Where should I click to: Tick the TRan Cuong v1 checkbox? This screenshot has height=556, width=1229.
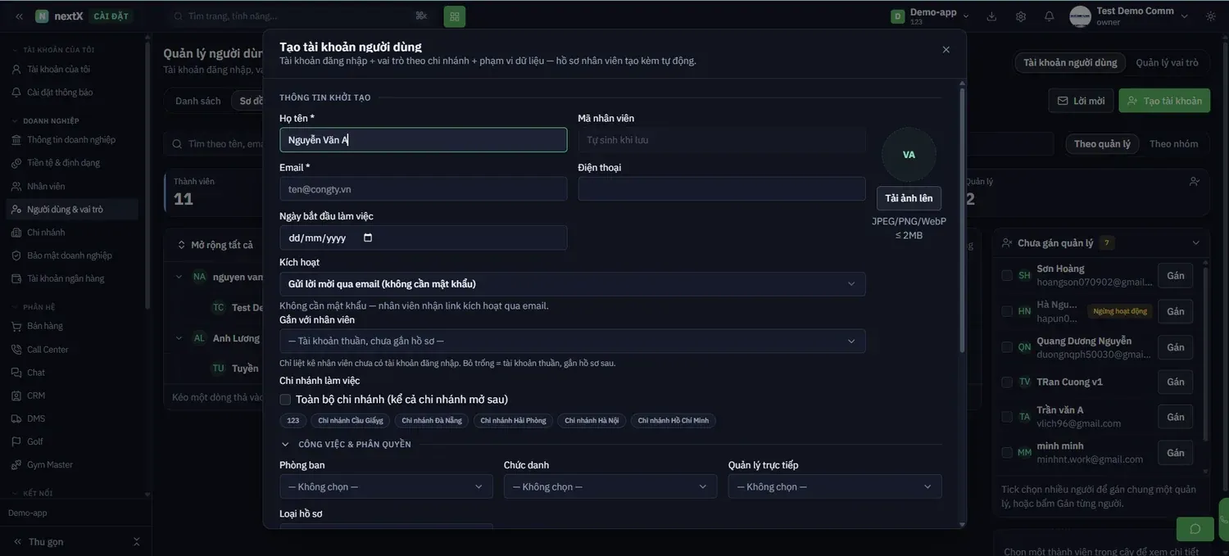click(x=1007, y=382)
